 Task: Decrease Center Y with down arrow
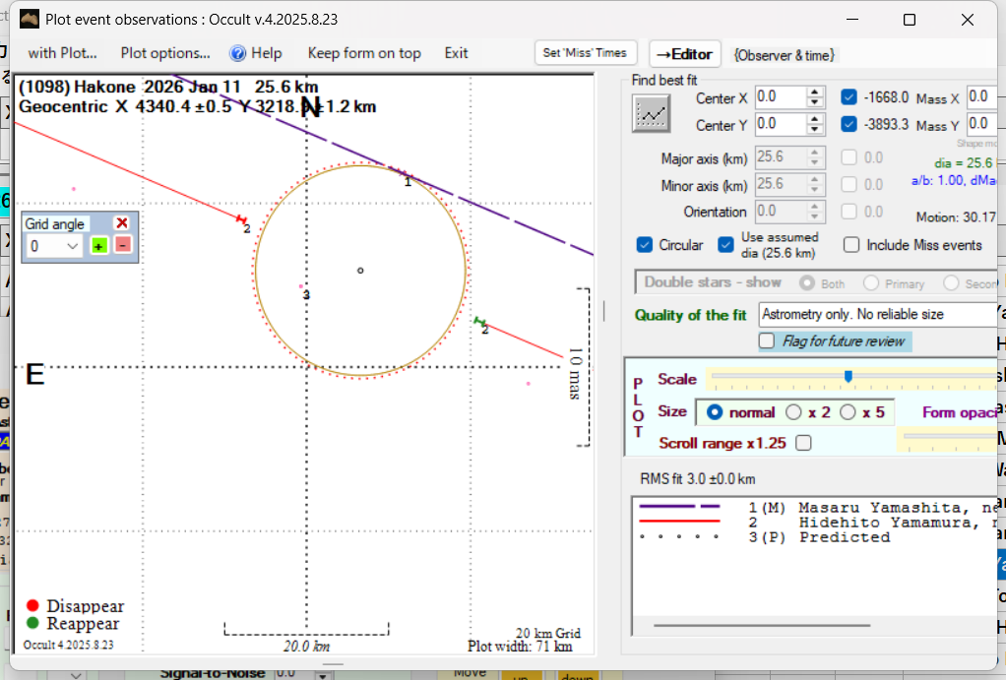[815, 130]
